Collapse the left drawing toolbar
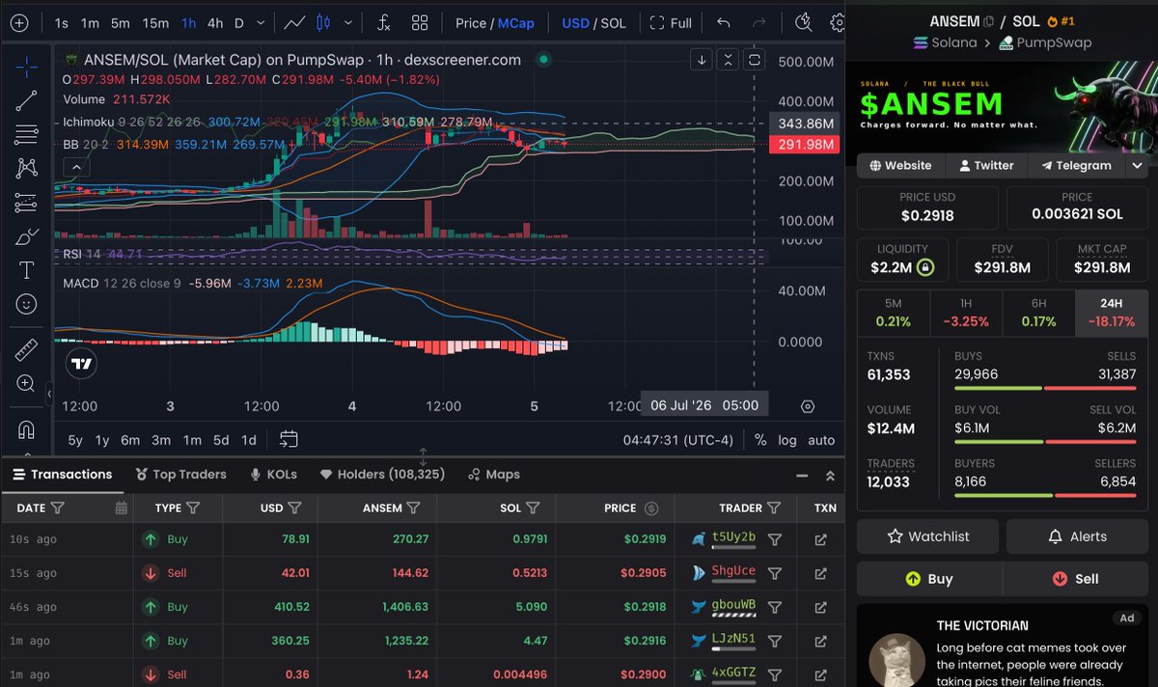Image resolution: width=1158 pixels, height=687 pixels. (x=49, y=393)
